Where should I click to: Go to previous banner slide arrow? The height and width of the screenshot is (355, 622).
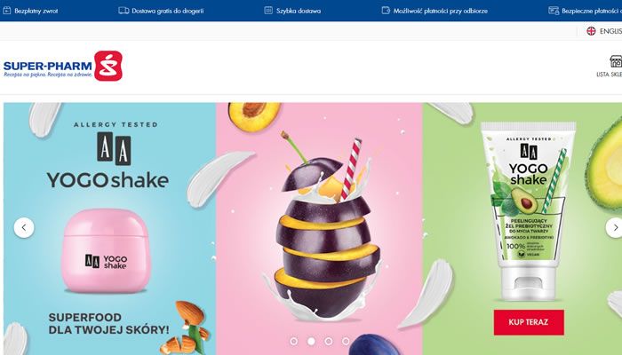(x=24, y=228)
